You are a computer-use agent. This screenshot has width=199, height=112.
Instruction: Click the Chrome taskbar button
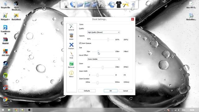[x=16, y=110]
